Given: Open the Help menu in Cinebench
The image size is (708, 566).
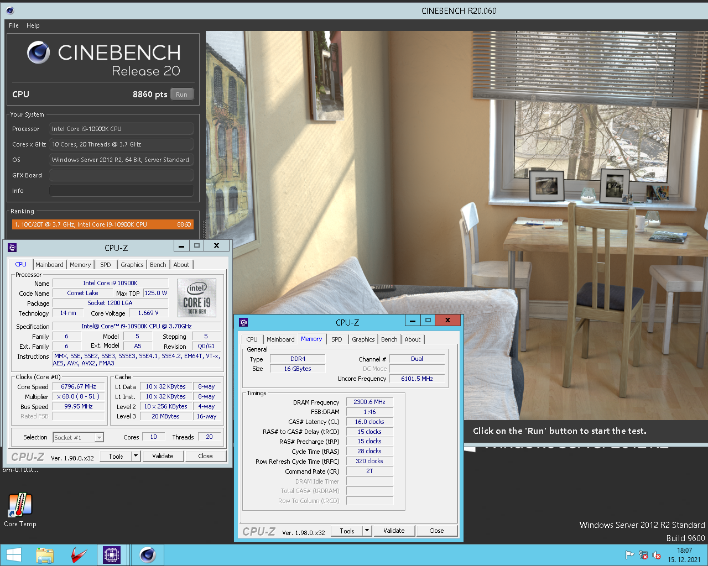Looking at the screenshot, I should coord(33,25).
